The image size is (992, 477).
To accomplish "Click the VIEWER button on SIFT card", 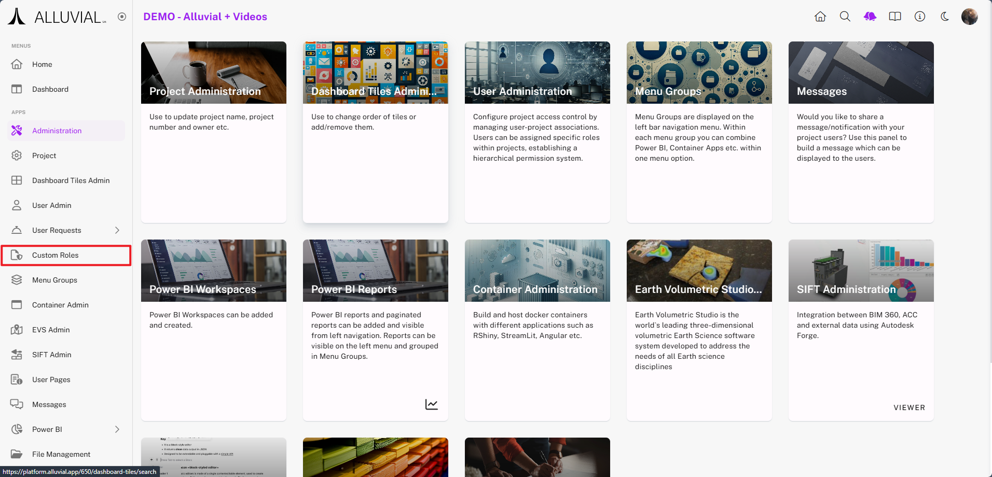I will 909,408.
